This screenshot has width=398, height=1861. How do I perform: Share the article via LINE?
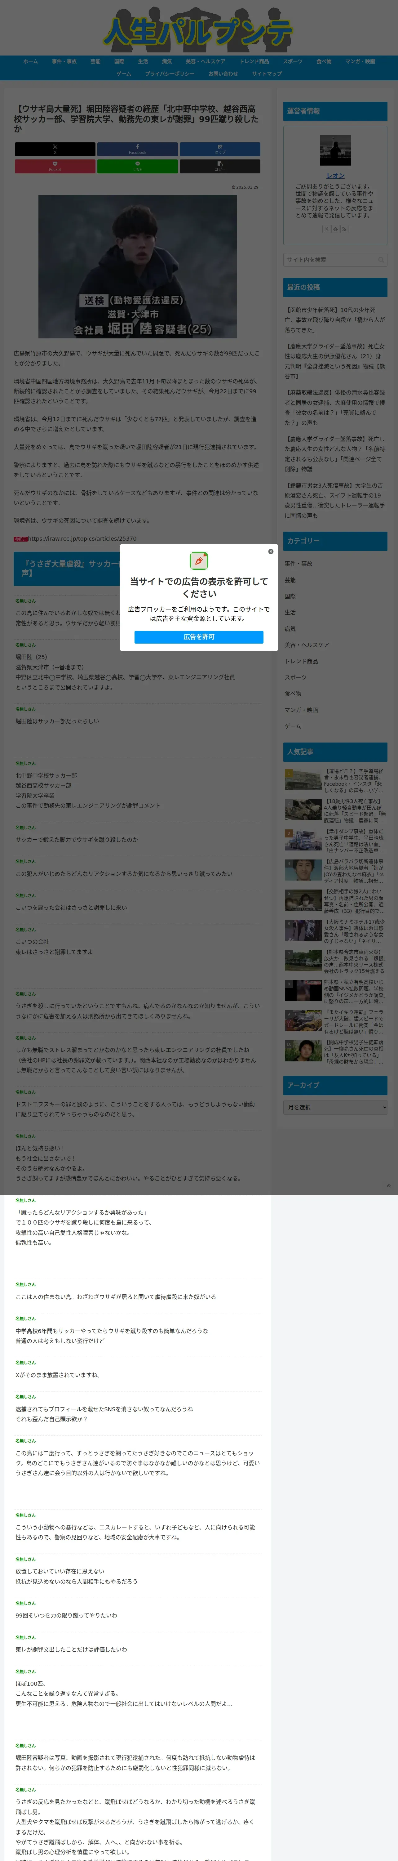click(137, 166)
